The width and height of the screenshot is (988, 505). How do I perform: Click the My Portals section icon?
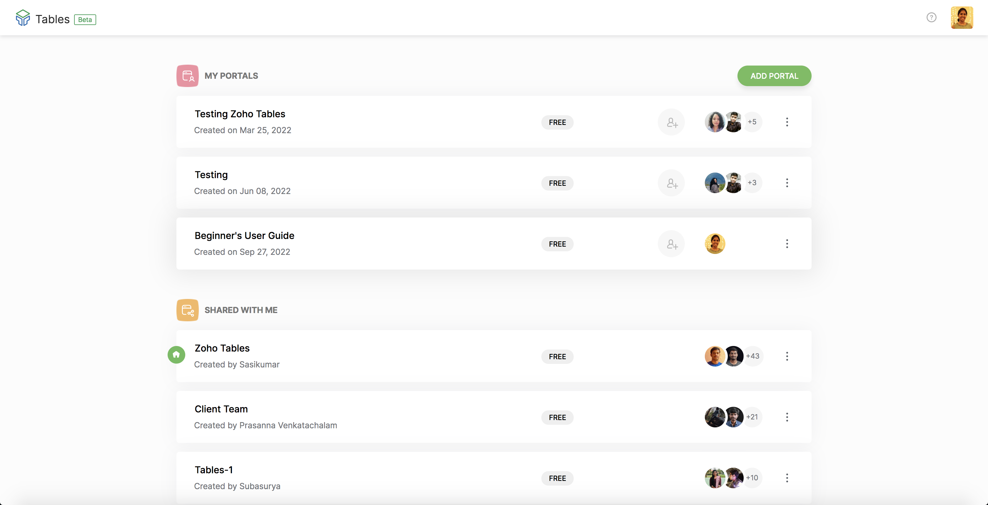[x=187, y=76]
